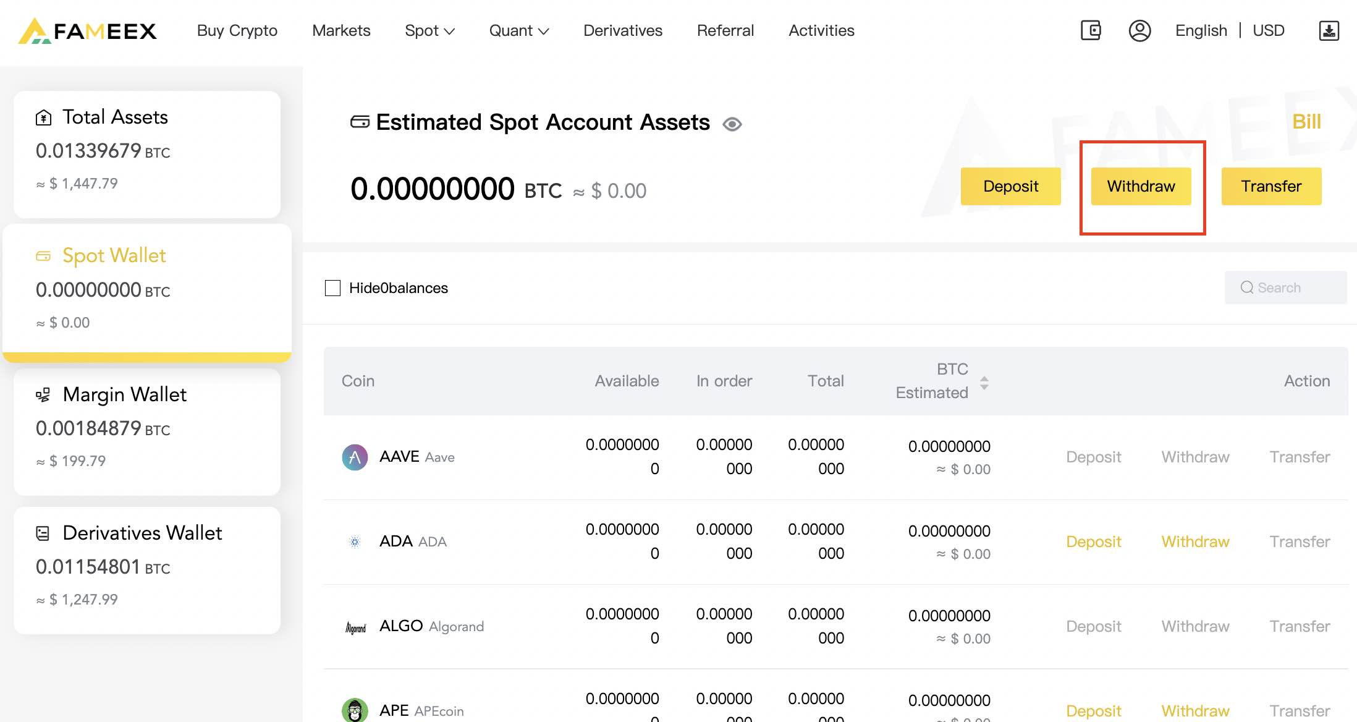The image size is (1357, 722).
Task: Click the ADA coin icon
Action: click(355, 541)
